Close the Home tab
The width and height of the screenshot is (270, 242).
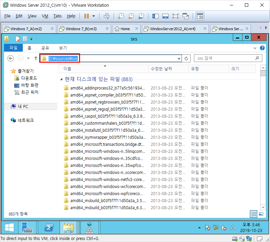(x=137, y=28)
